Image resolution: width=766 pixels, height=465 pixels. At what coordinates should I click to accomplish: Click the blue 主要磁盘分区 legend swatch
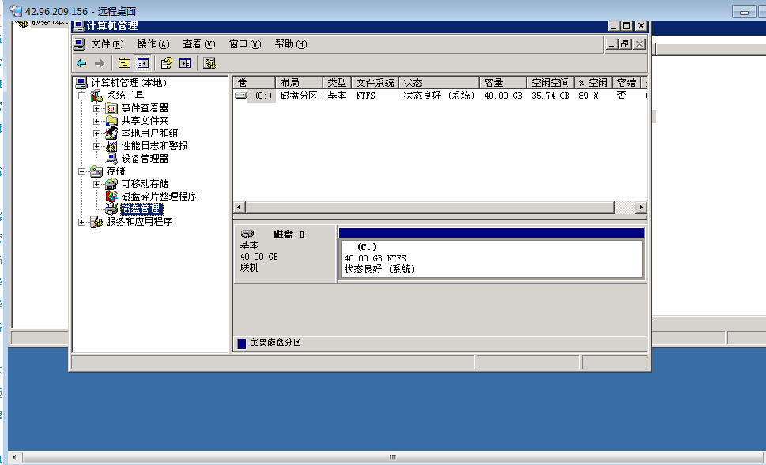242,343
